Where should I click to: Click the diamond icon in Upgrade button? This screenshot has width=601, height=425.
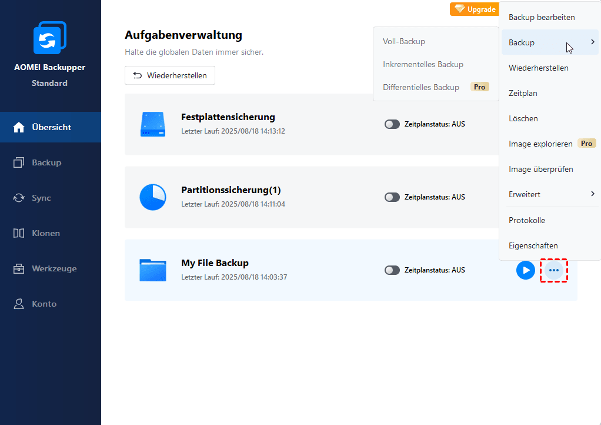459,9
